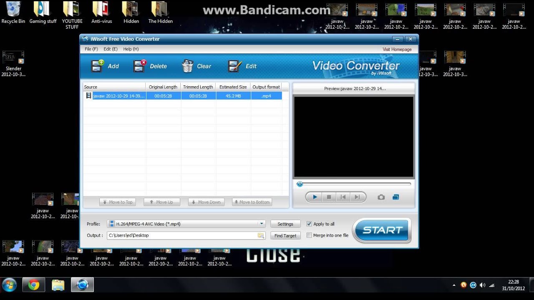
Task: Start the conversion with START button
Action: 382,230
